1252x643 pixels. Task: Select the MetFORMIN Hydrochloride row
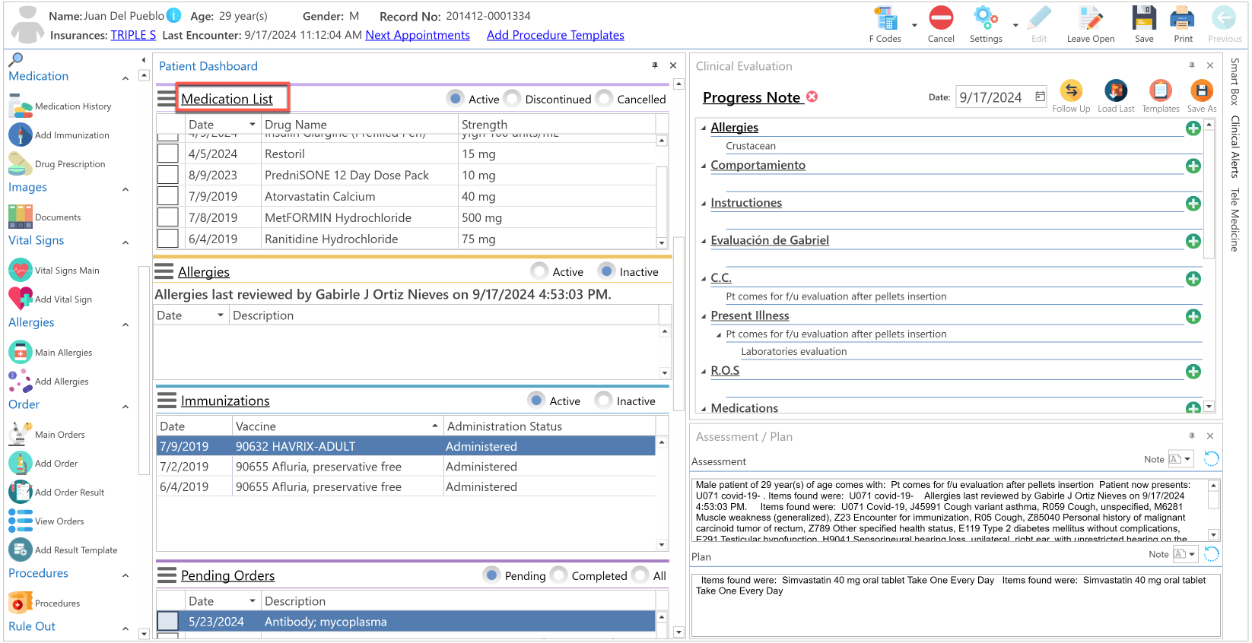coord(406,217)
